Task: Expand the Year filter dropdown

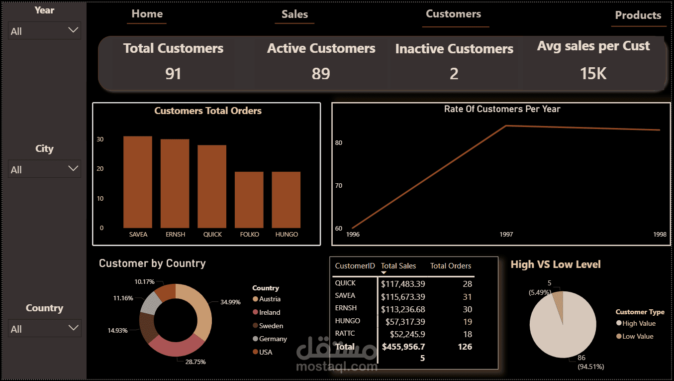Action: click(x=44, y=31)
